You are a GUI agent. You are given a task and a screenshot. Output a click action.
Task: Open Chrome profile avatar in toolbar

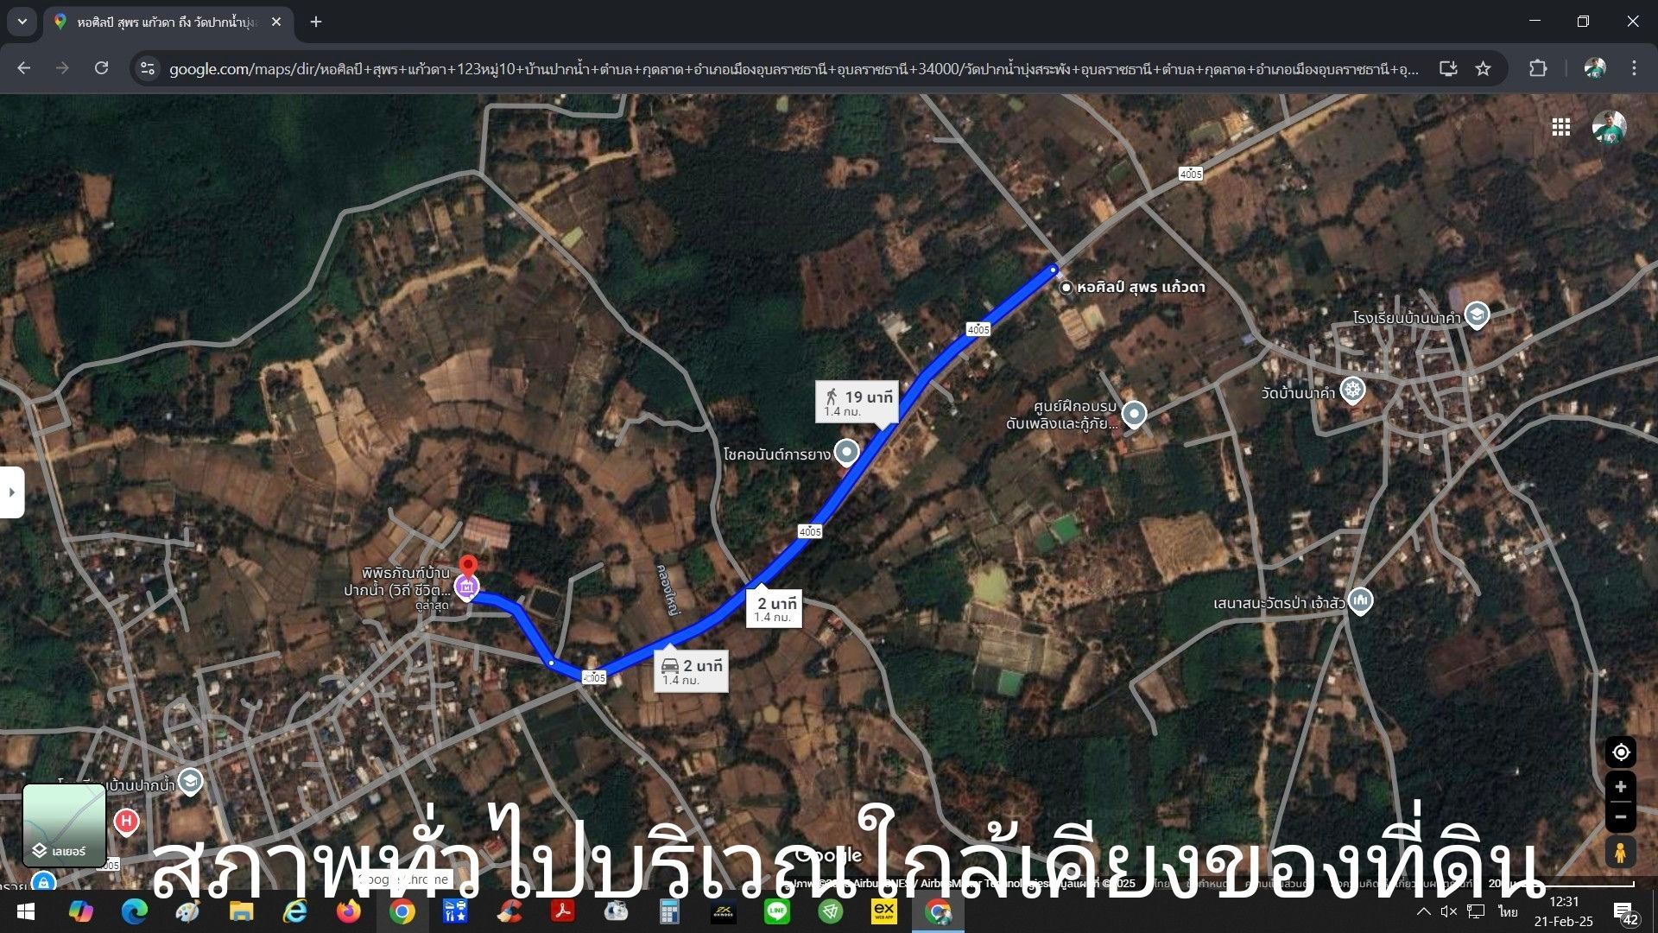(1594, 68)
